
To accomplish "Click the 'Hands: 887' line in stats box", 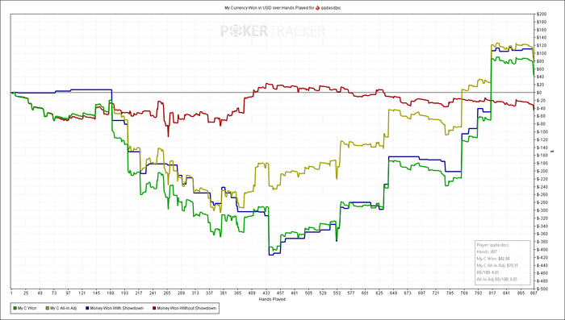I will coord(487,252).
